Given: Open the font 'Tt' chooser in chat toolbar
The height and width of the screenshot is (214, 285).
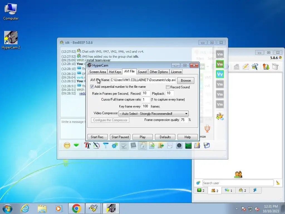Looking at the screenshot, I should 87,145.
